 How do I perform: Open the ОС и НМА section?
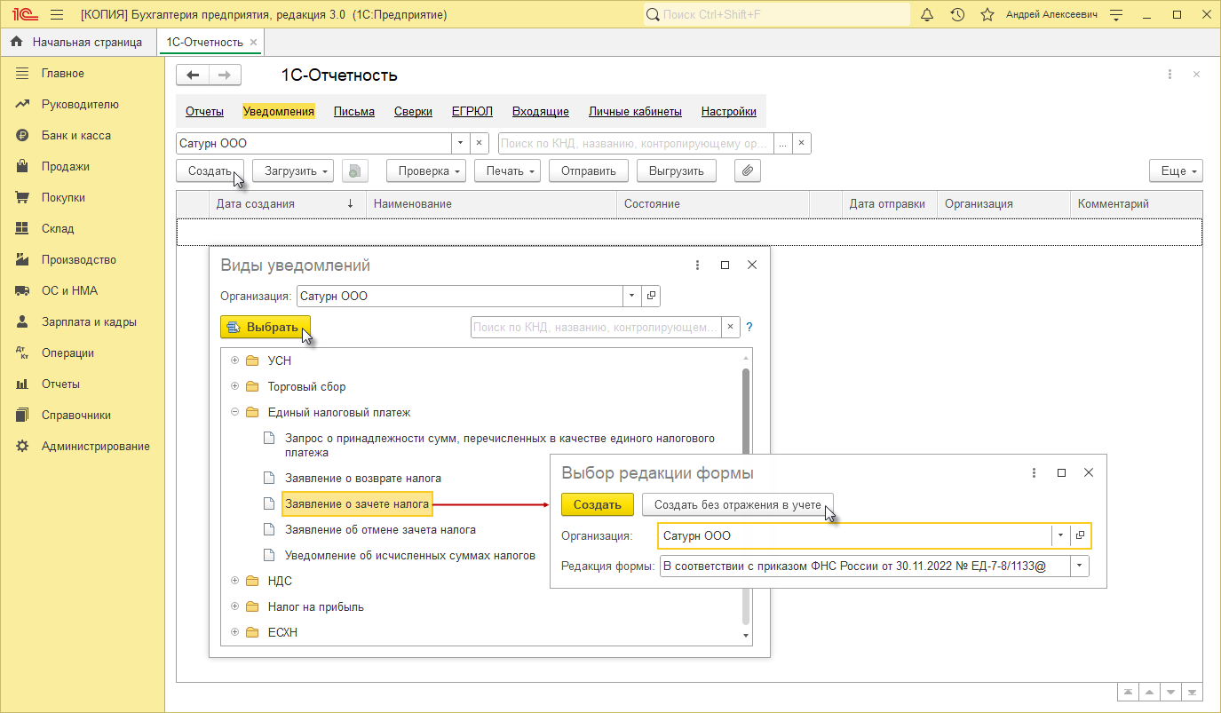69,291
